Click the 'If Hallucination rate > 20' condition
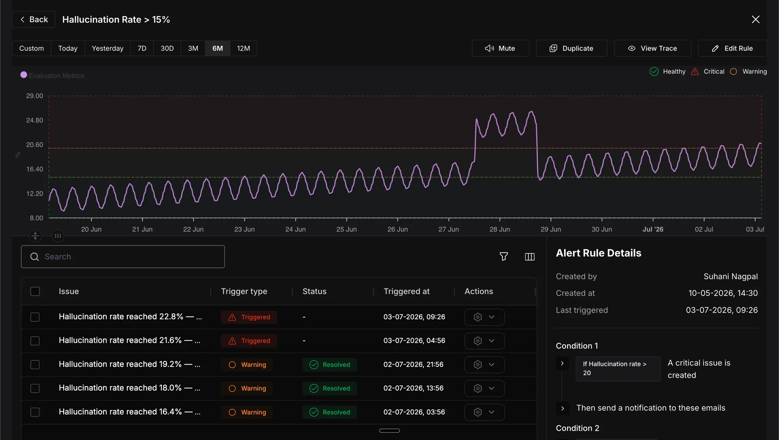This screenshot has width=779, height=440. coord(618,368)
